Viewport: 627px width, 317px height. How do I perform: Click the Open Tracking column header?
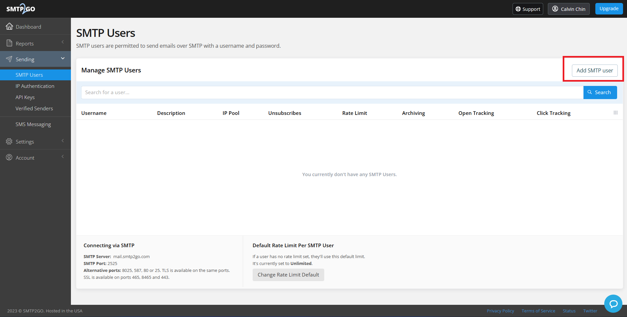[x=476, y=113]
